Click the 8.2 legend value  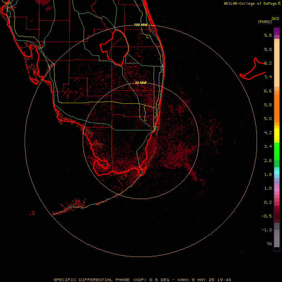[268, 63]
